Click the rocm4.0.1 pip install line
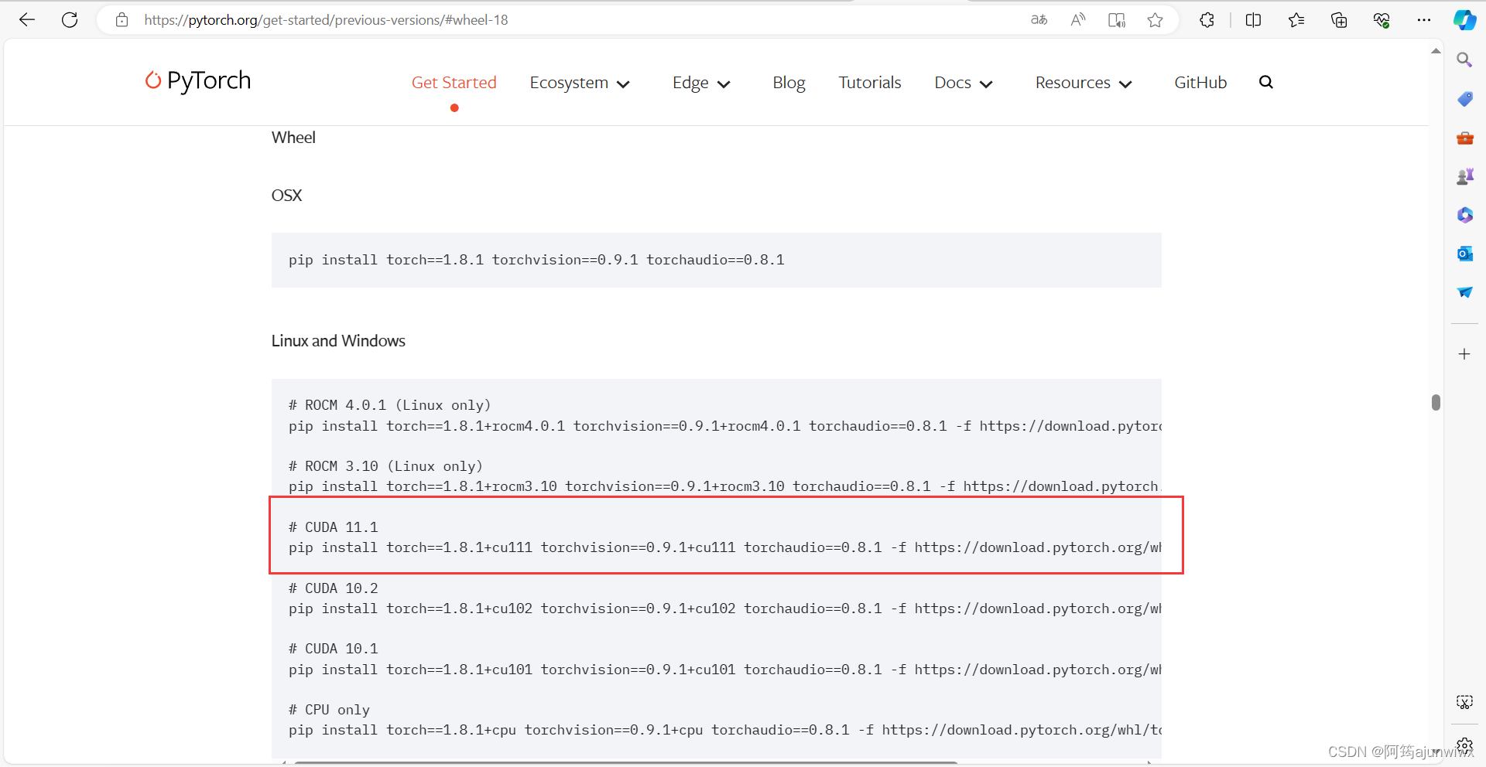This screenshot has height=767, width=1486. point(724,426)
